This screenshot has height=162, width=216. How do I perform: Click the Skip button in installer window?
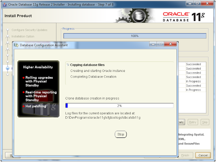tap(205, 122)
